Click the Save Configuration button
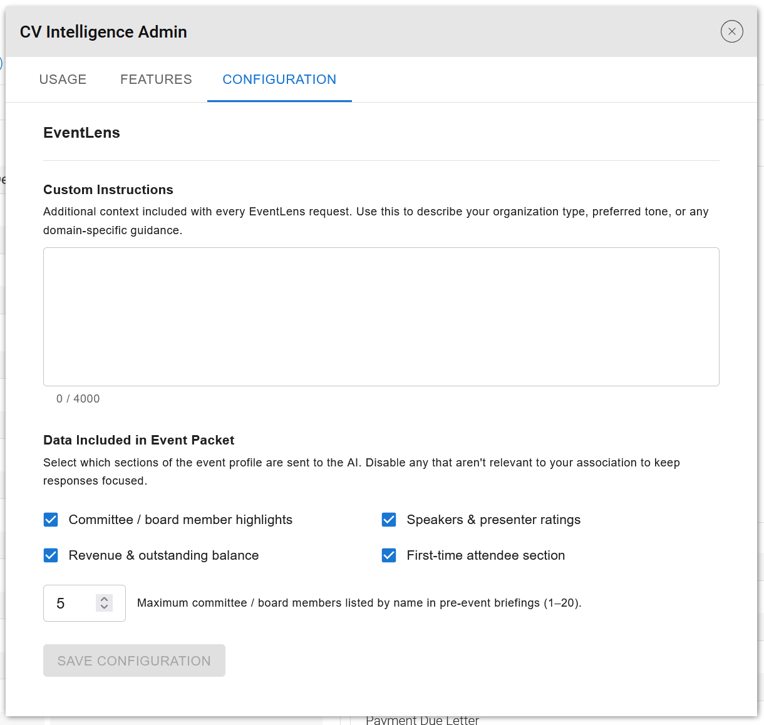This screenshot has width=764, height=725. [x=134, y=661]
